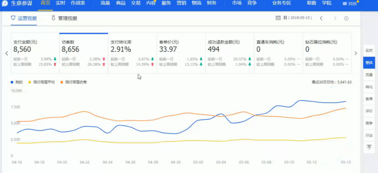Toggle the 同行同层优秀 orange legend series

(x=73, y=82)
